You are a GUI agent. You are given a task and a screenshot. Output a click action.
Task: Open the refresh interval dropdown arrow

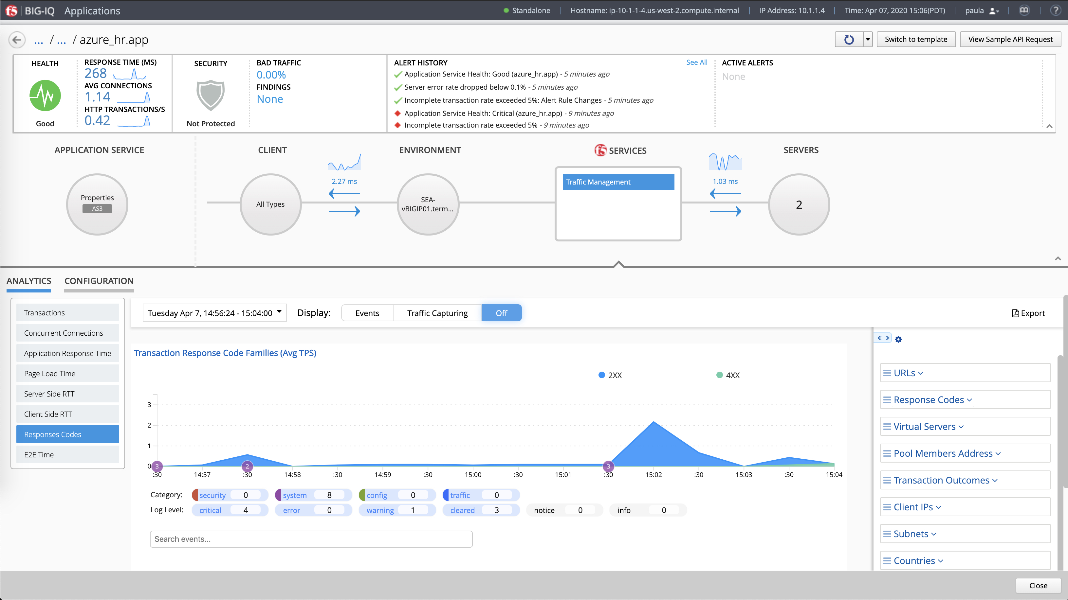point(867,39)
